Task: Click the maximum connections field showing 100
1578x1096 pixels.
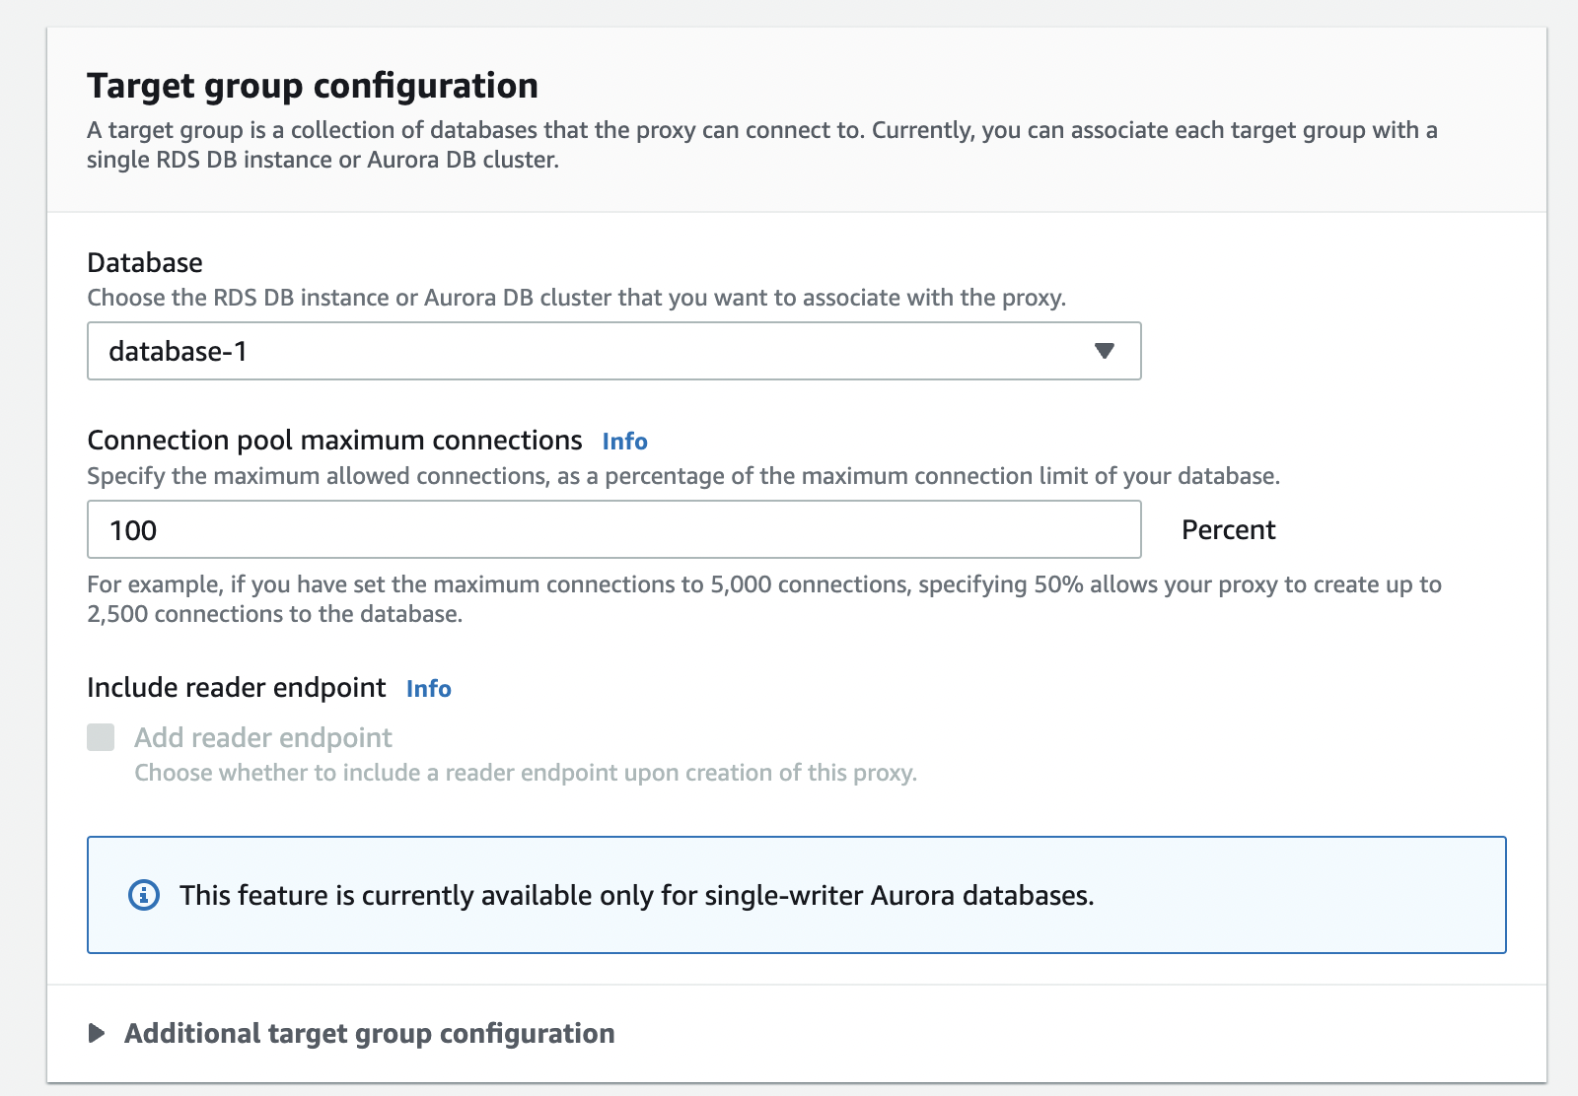Action: 611,529
